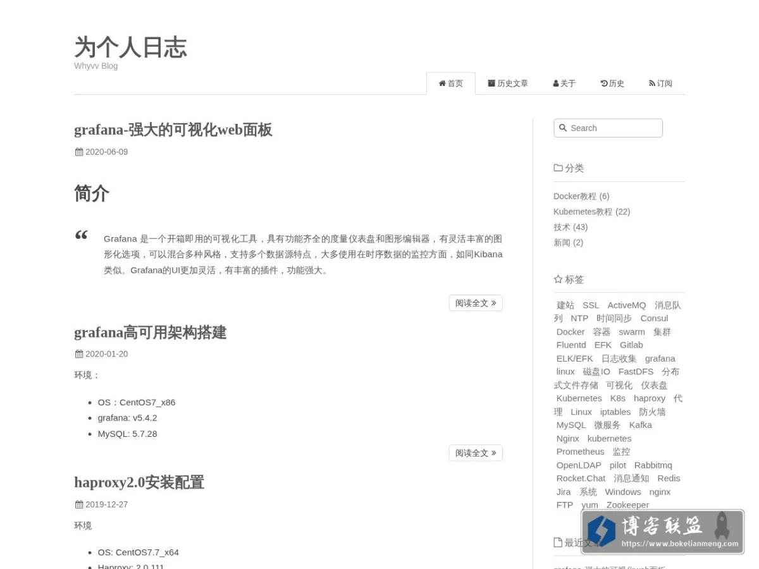Select the 磁盘IO tag
759x569 pixels.
(x=596, y=372)
